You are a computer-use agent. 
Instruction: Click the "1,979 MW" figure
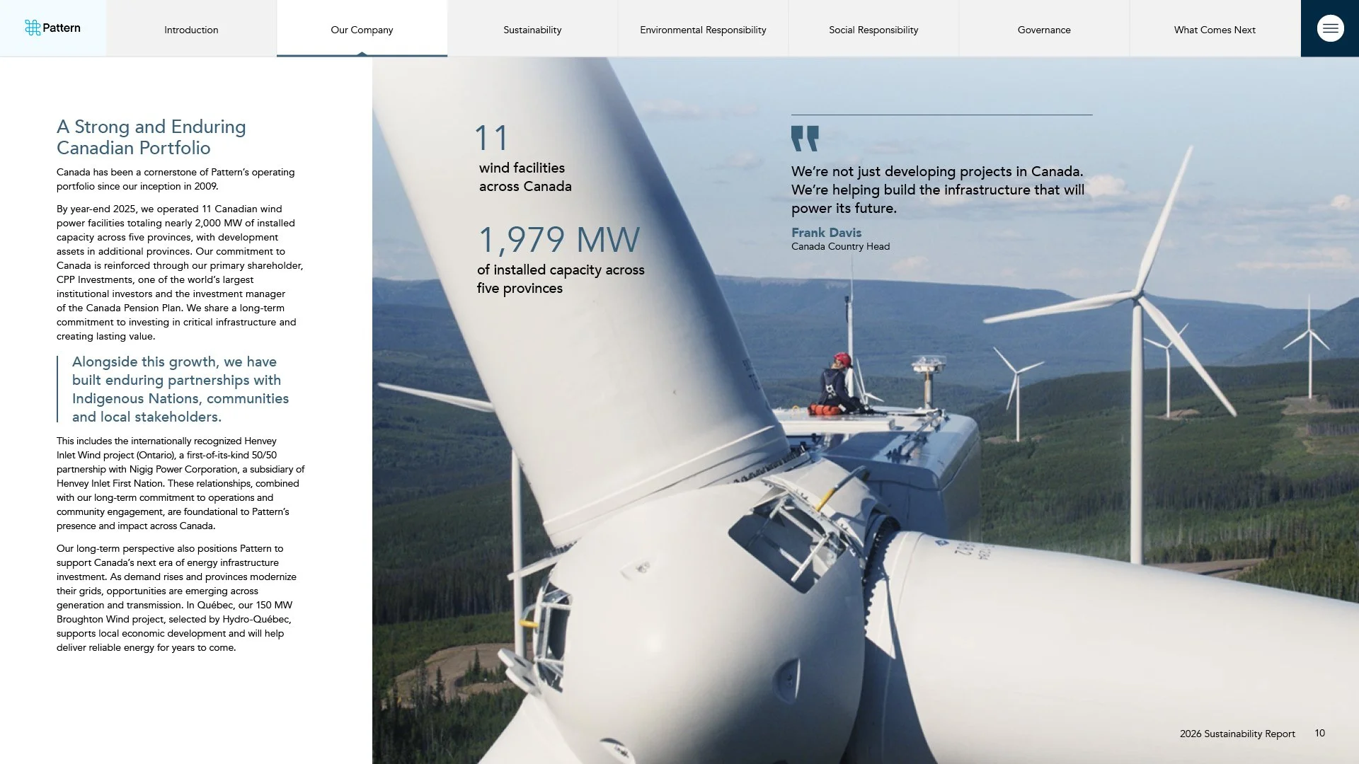click(559, 240)
